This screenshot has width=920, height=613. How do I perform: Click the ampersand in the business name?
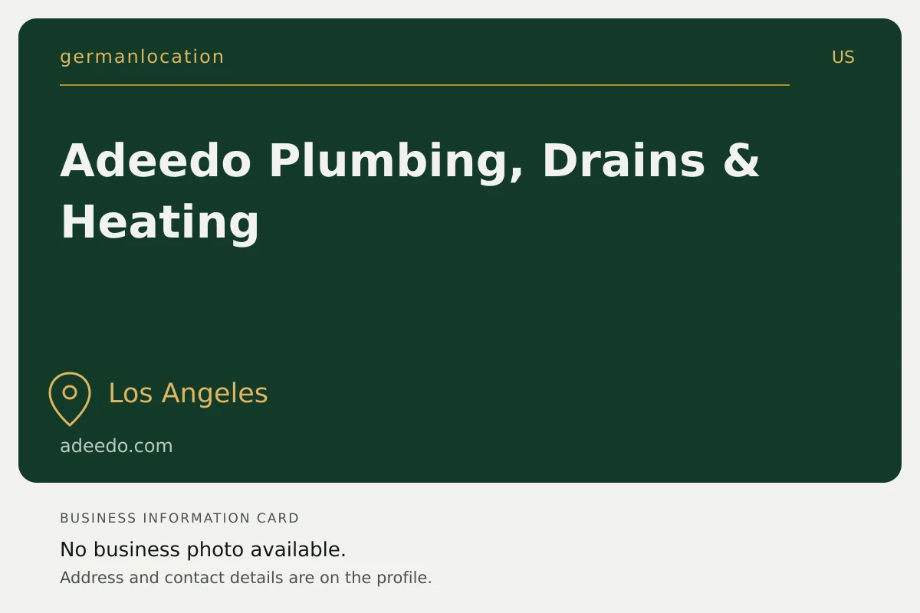pyautogui.click(x=741, y=160)
